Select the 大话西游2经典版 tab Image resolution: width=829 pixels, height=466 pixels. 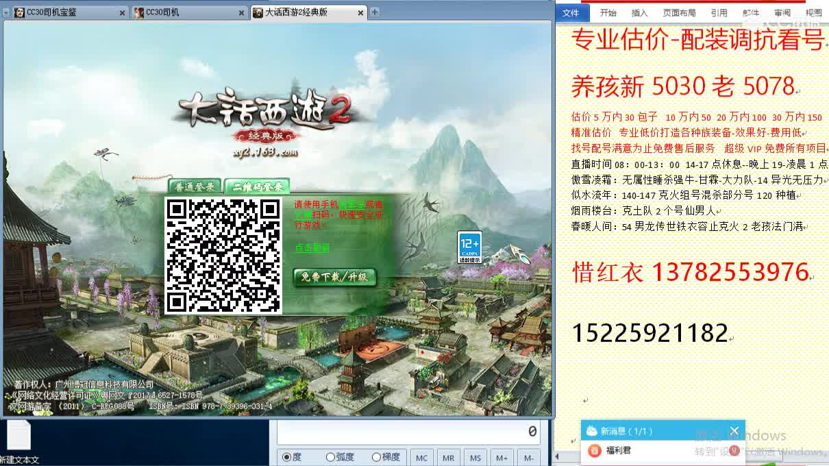point(308,12)
